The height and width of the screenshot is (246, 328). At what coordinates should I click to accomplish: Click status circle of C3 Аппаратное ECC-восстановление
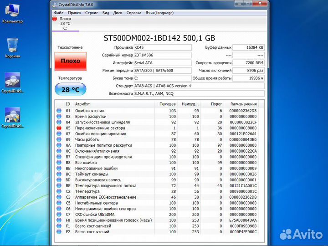(59, 197)
